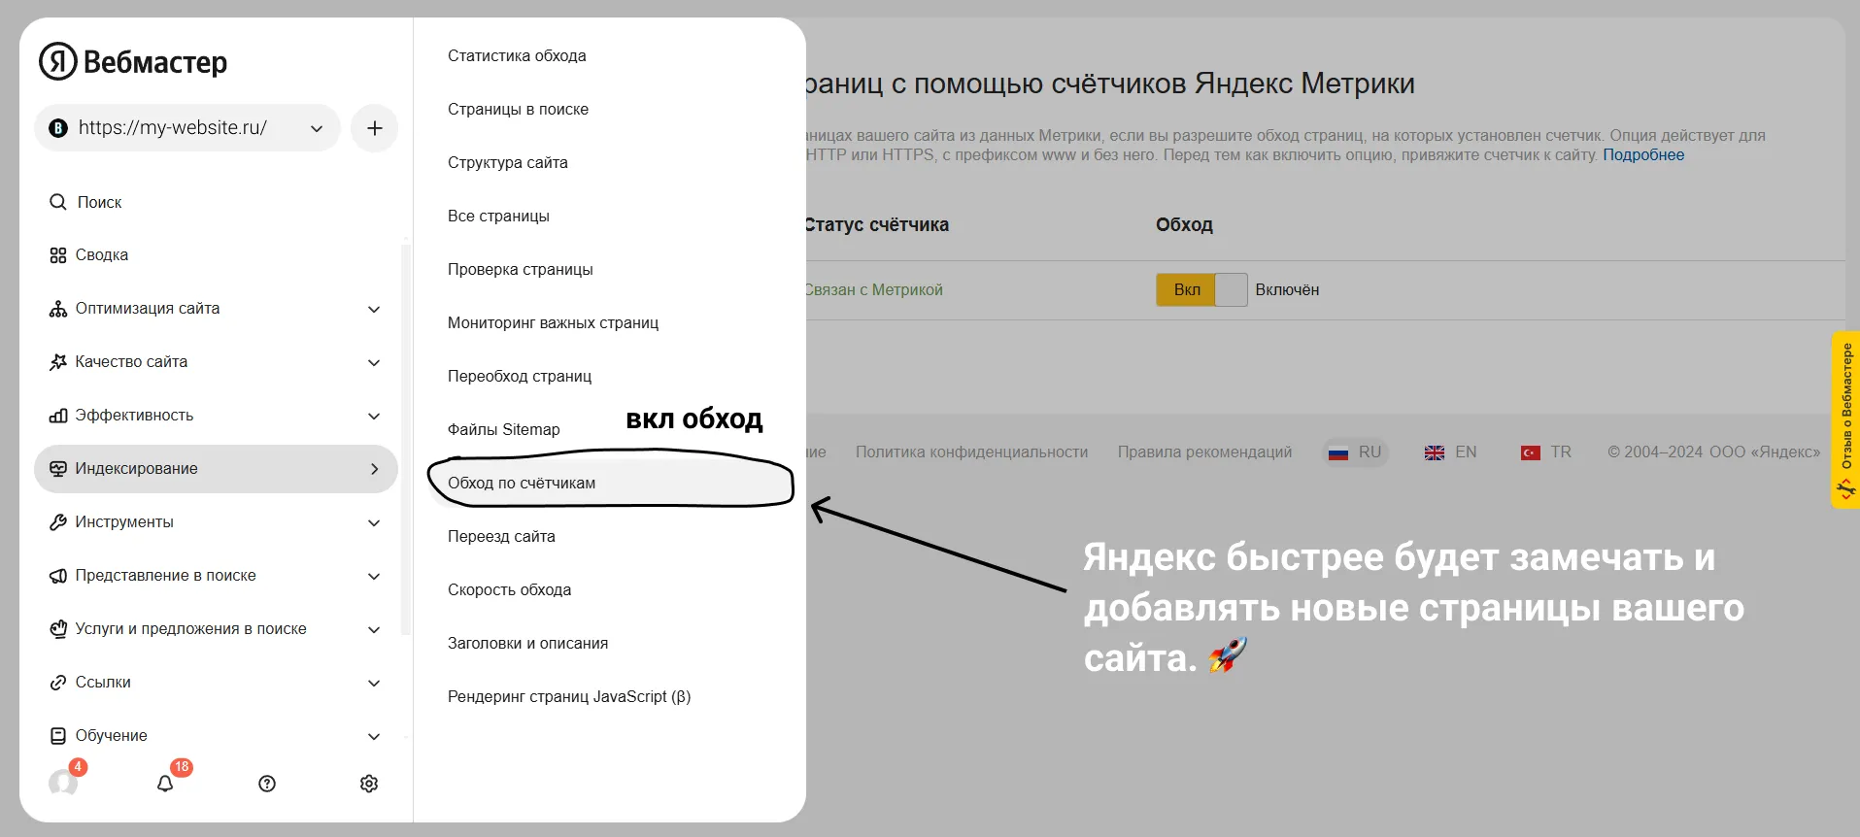Open Мониторинг важных страниц submenu item
Image resolution: width=1860 pixels, height=837 pixels.
click(553, 323)
